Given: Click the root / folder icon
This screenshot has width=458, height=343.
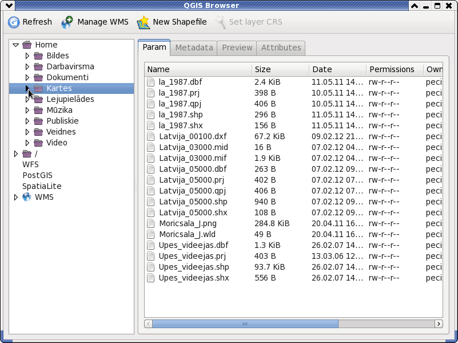Looking at the screenshot, I should tap(27, 153).
